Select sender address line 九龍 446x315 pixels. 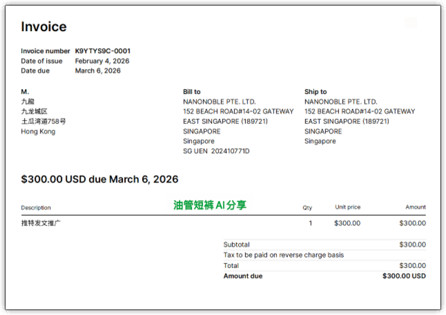pos(28,102)
